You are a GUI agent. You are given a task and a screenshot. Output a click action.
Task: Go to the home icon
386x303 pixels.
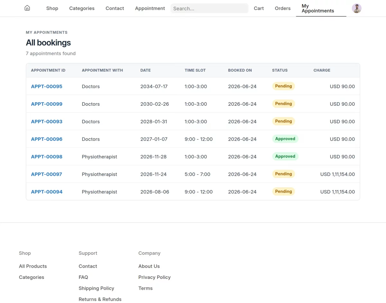pos(27,8)
